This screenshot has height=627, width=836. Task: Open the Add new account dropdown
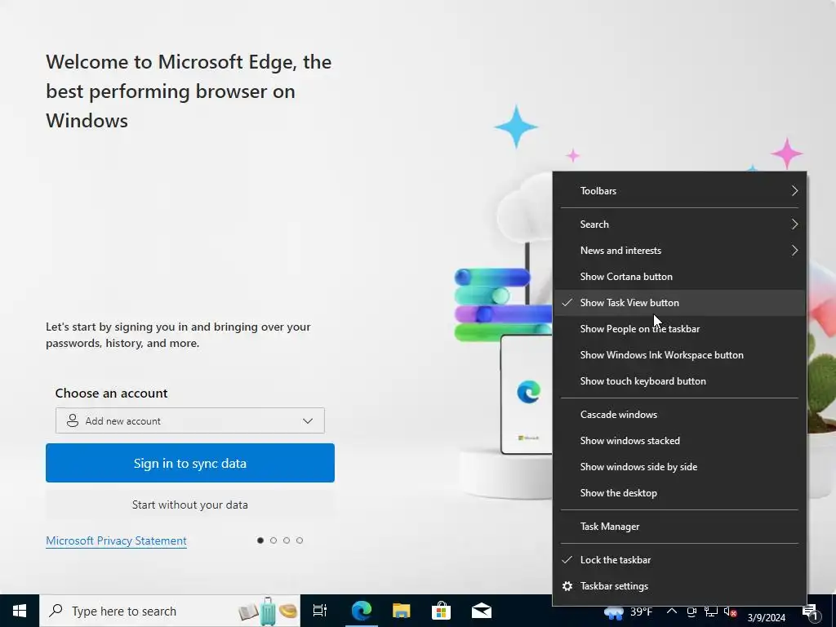coord(189,420)
